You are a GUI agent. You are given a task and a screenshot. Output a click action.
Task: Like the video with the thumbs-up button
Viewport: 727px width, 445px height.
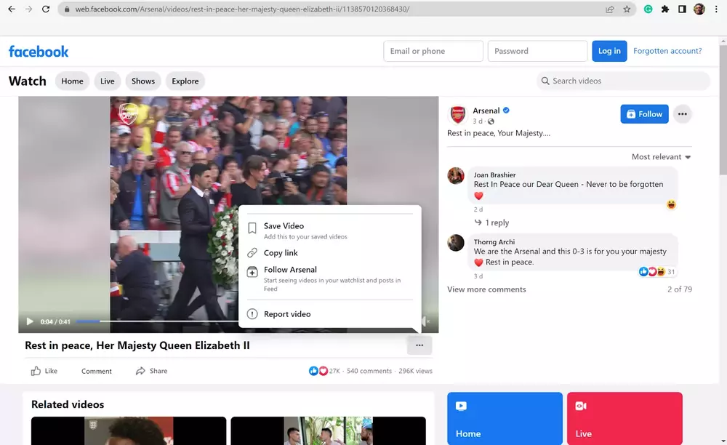point(44,371)
